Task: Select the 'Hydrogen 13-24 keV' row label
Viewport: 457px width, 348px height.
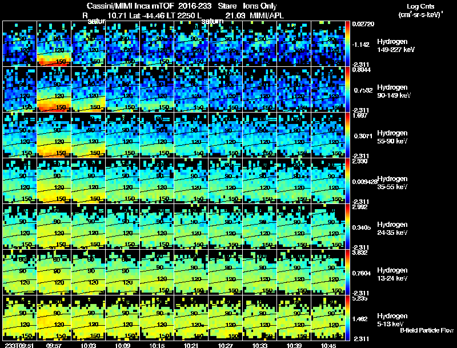Action: click(x=392, y=274)
